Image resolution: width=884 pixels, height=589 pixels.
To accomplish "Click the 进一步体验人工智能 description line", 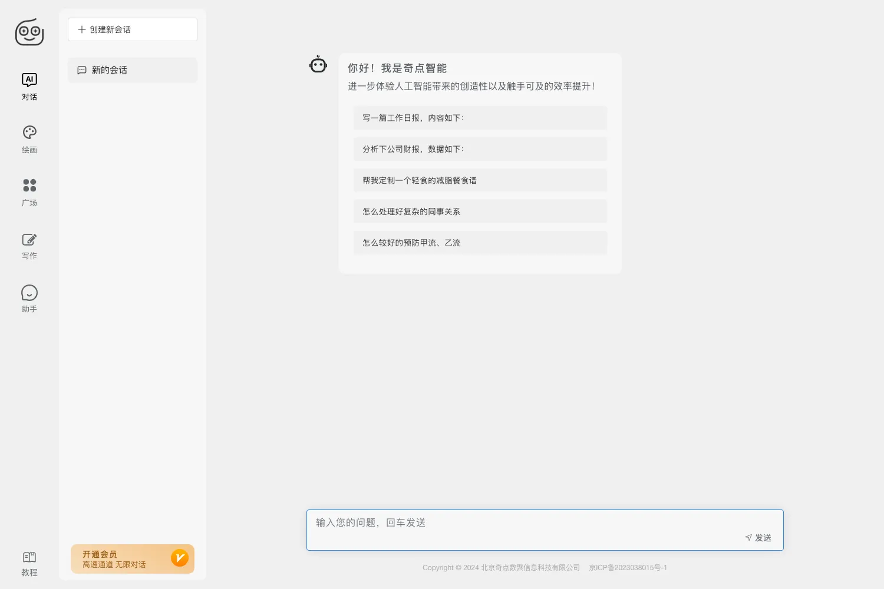I will (x=471, y=86).
